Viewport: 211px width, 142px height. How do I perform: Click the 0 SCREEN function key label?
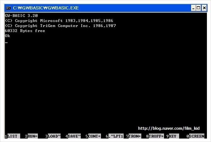196,136
